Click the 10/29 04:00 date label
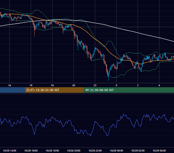174x153 pixels. pos(159,150)
